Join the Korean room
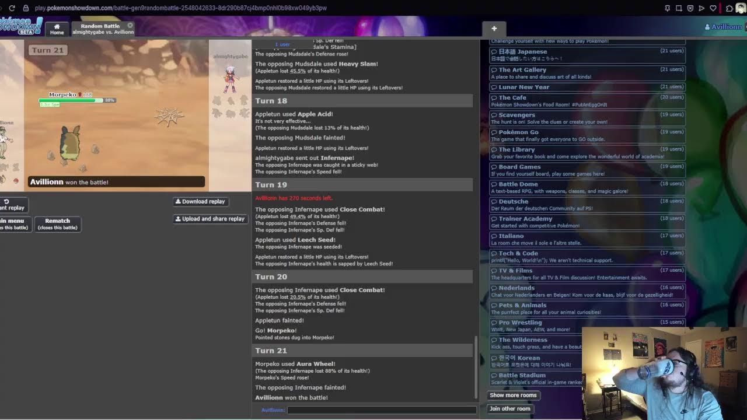This screenshot has height=420, width=747. pos(536,361)
